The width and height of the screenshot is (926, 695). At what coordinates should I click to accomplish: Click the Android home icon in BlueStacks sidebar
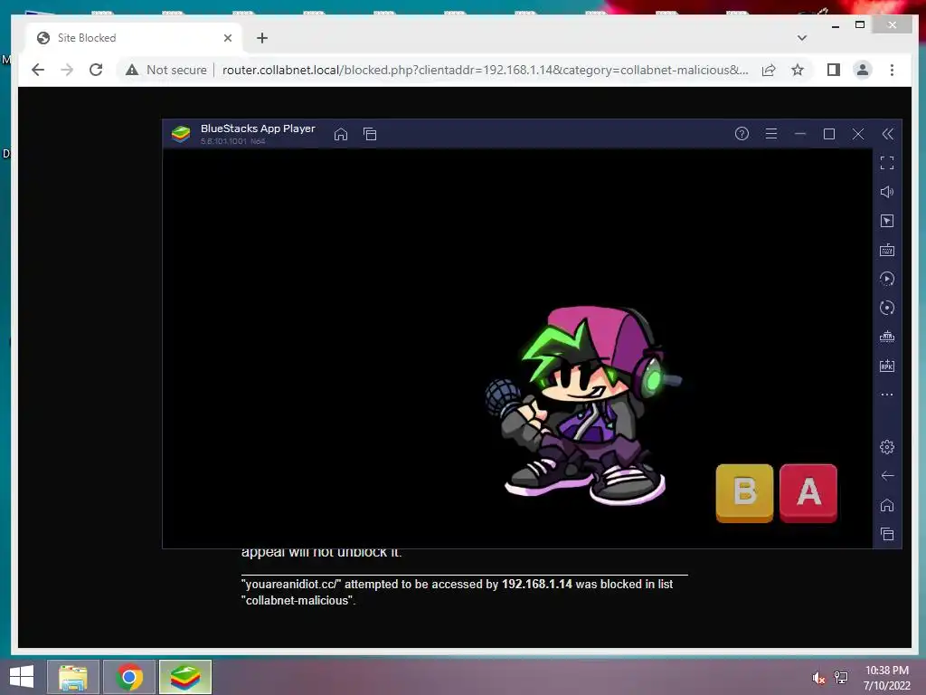pyautogui.click(x=887, y=505)
